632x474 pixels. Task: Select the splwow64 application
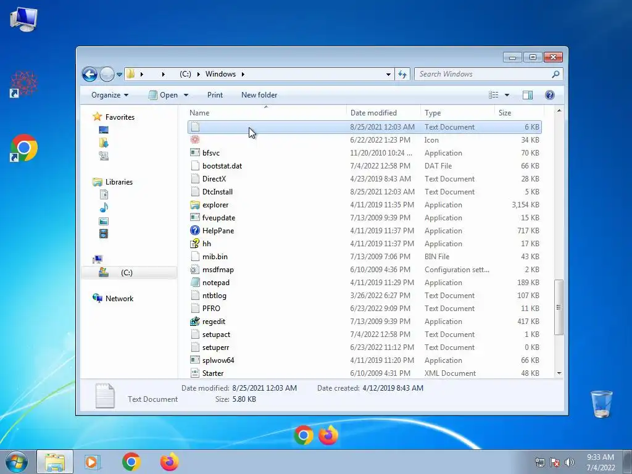tap(365, 360)
